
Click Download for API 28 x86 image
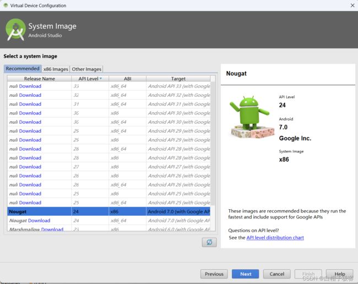click(30, 158)
